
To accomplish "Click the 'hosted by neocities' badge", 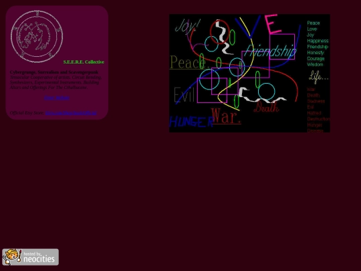I will click(30, 257).
